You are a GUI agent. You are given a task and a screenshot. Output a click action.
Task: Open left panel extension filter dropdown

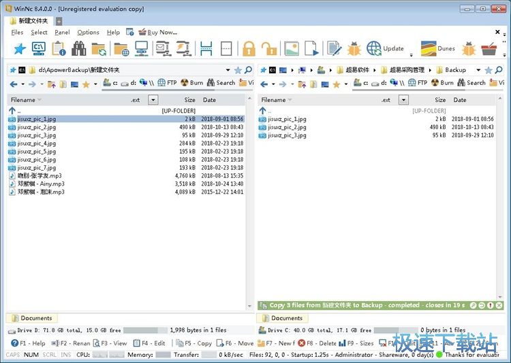point(153,100)
